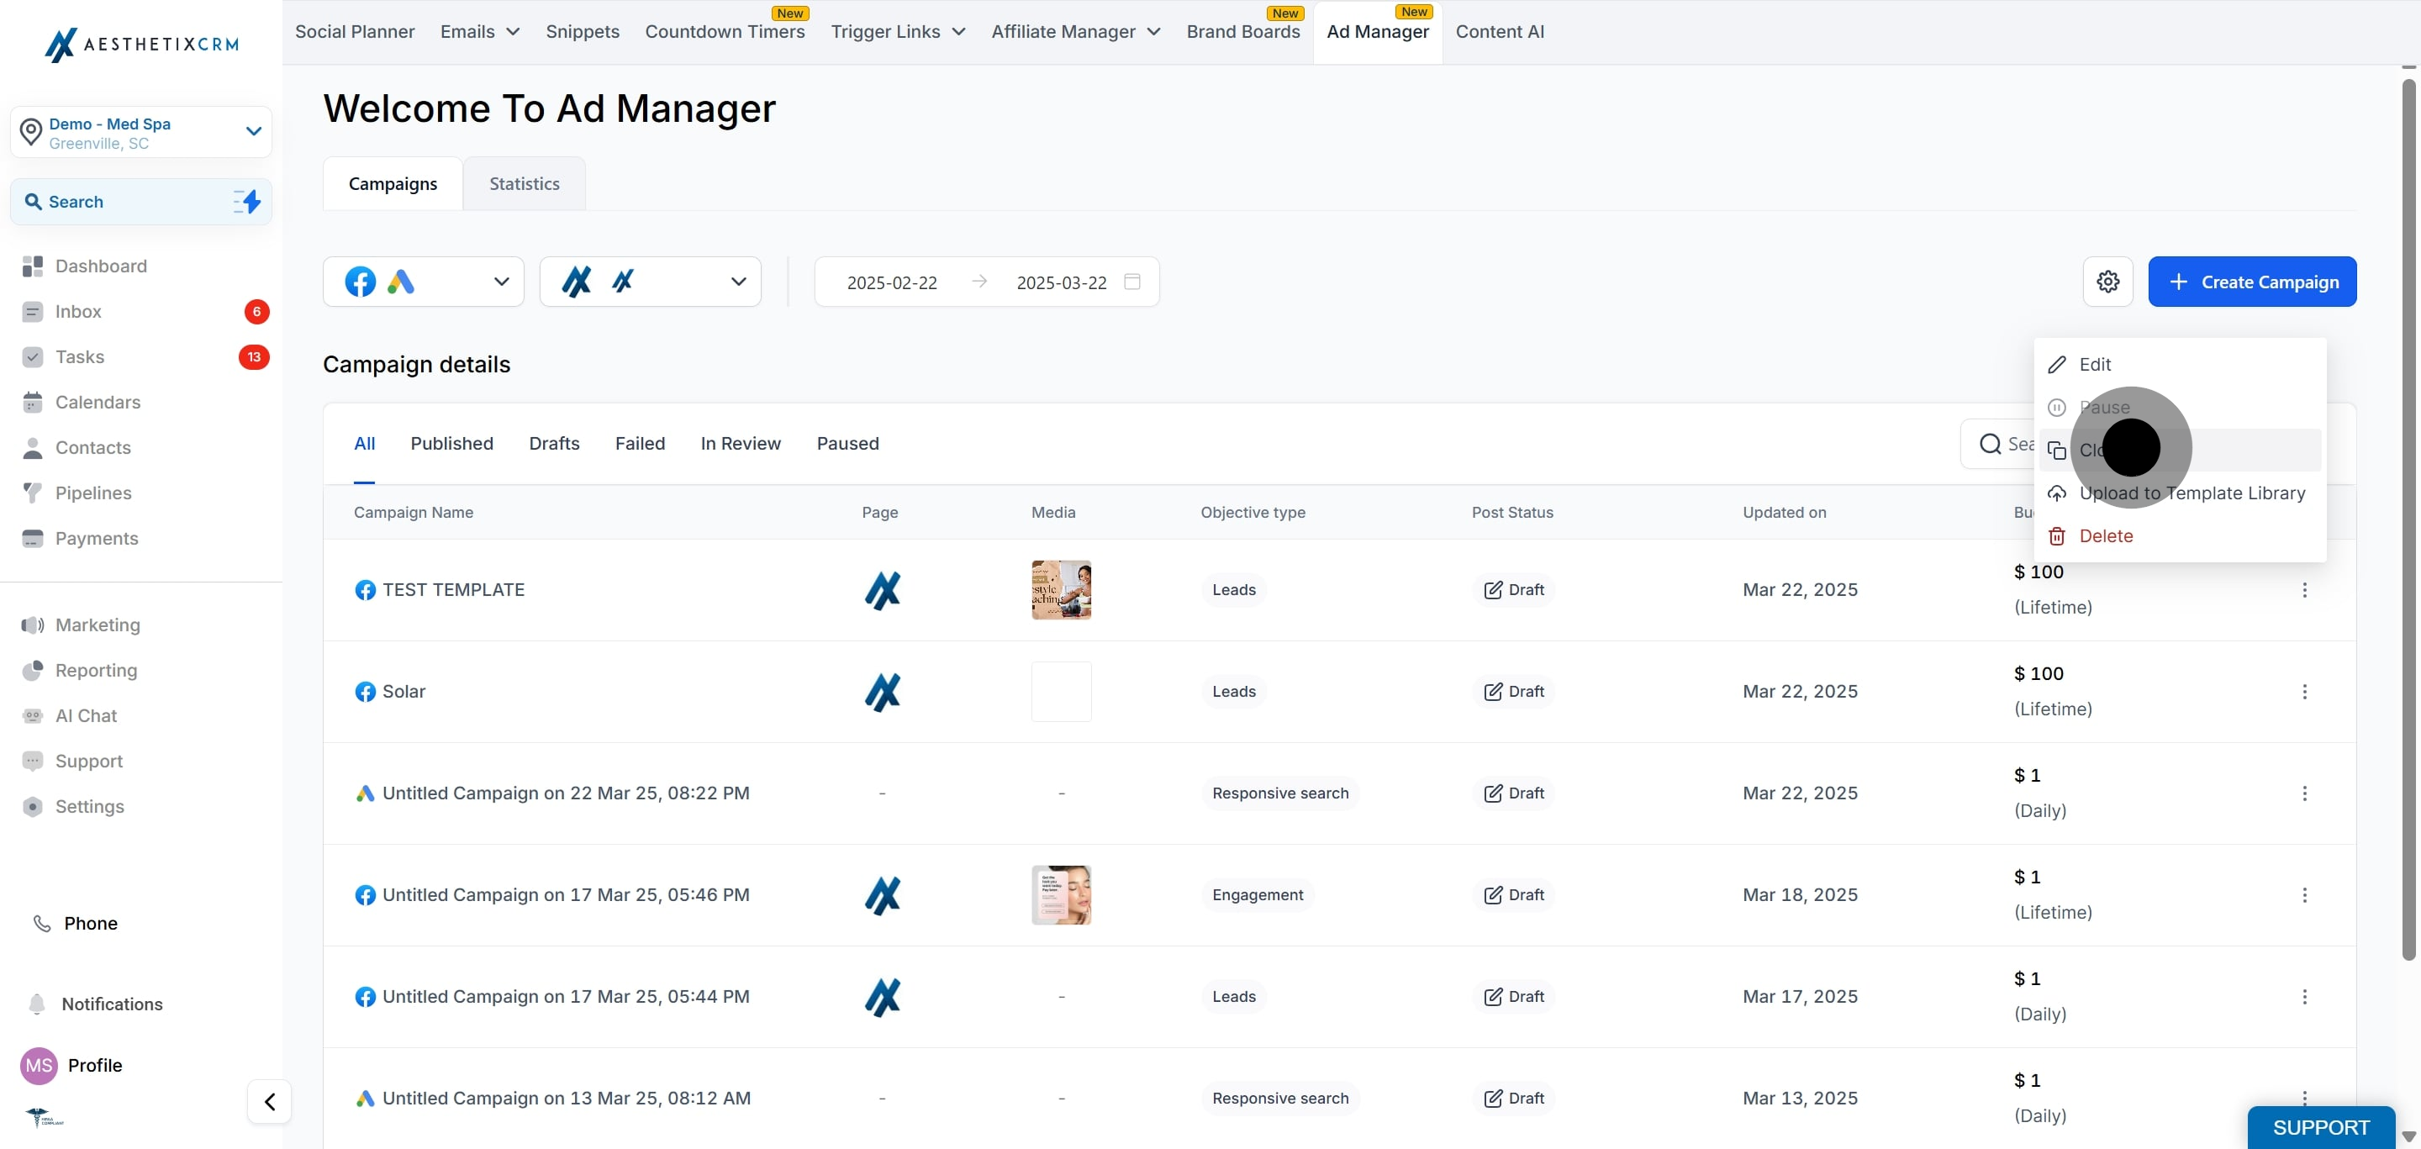Switch to the Statistics tab
The height and width of the screenshot is (1149, 2421).
pos(524,184)
